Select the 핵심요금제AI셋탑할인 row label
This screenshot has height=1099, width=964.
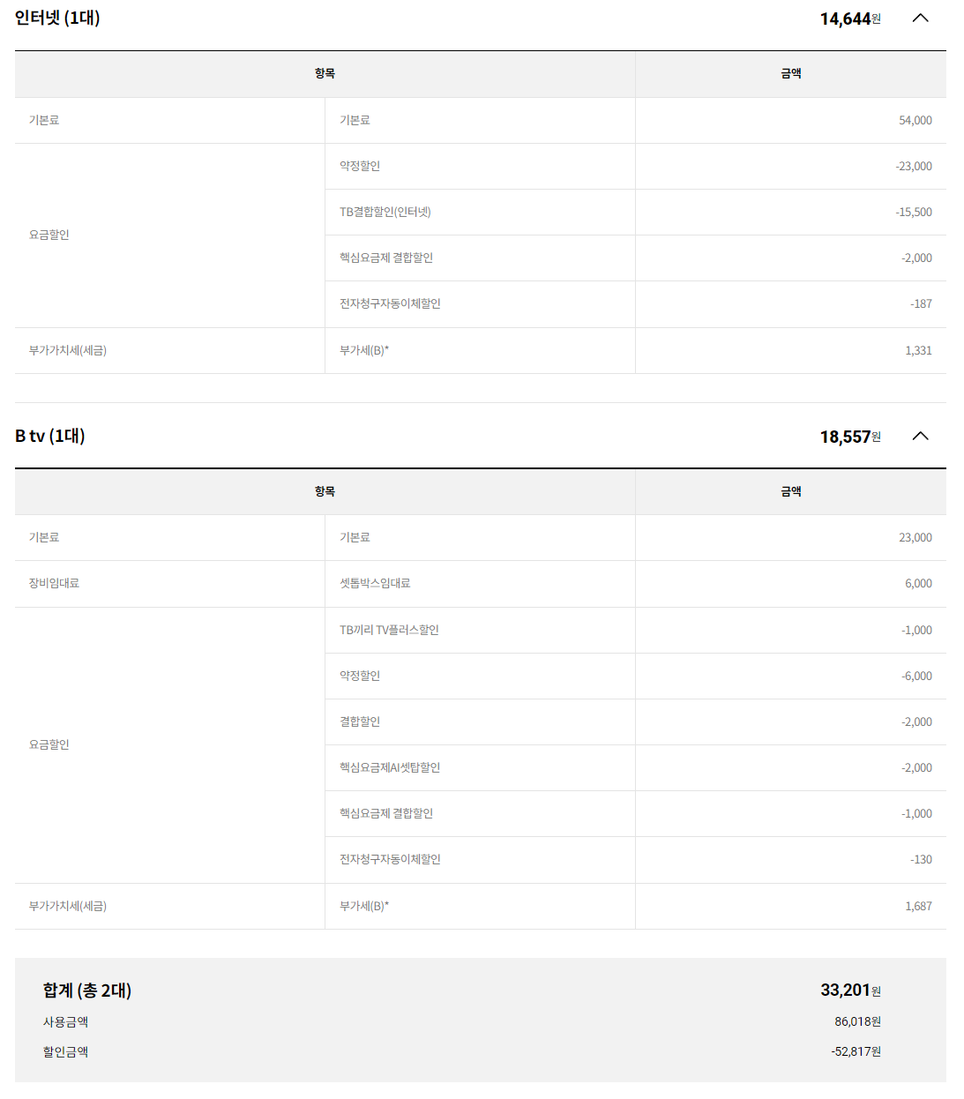point(390,767)
